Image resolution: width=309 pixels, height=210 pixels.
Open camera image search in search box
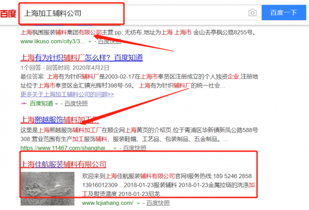(252, 12)
